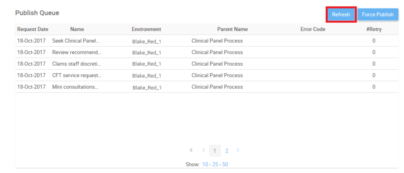The width and height of the screenshot is (404, 173).
Task: Open the CFT service request... entry
Action: [77, 75]
